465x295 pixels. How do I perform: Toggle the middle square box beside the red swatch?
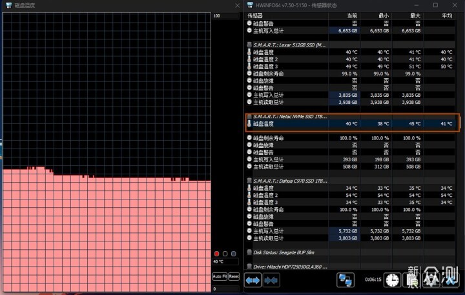(x=225, y=254)
